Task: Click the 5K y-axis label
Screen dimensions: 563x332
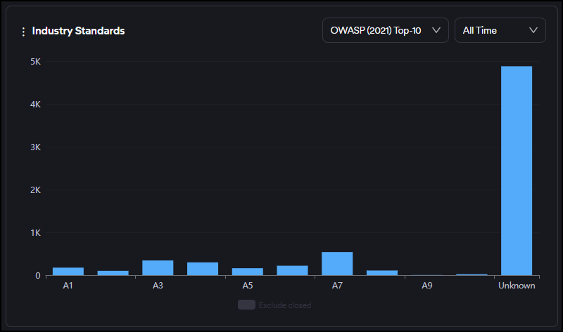Action: tap(34, 62)
